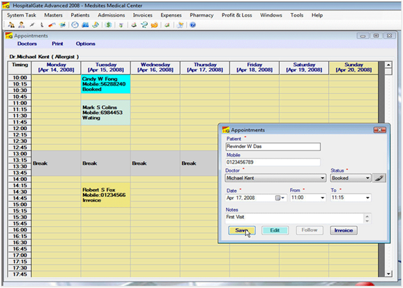Screen dimensions: 403x288
Task: Open the Status dropdown set to Booked
Action: click(367, 178)
